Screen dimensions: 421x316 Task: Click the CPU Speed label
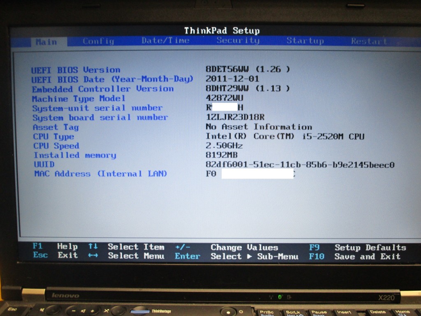pyautogui.click(x=56, y=146)
